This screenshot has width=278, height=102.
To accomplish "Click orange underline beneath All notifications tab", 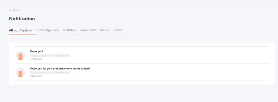I will tap(22, 35).
